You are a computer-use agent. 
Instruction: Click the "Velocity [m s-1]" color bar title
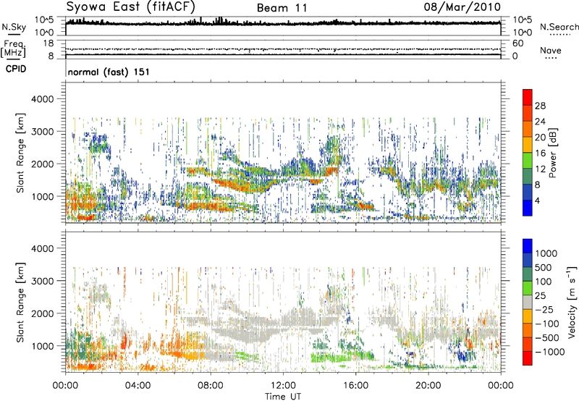[x=572, y=302]
